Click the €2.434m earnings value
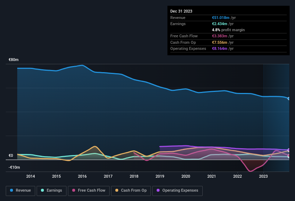 point(220,24)
